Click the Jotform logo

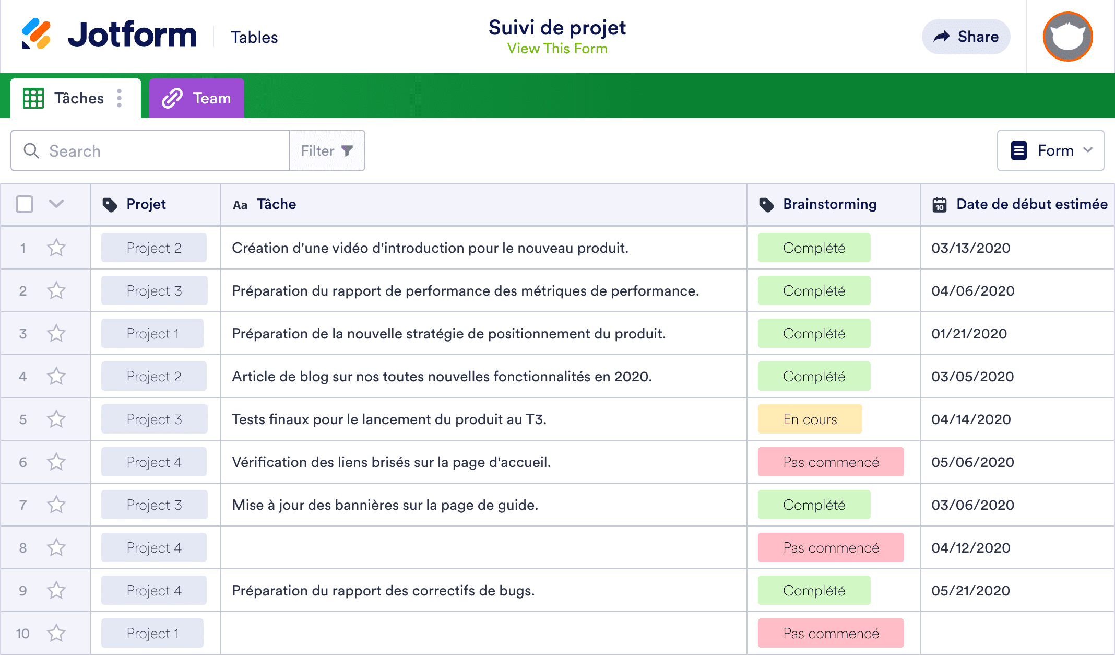[110, 35]
